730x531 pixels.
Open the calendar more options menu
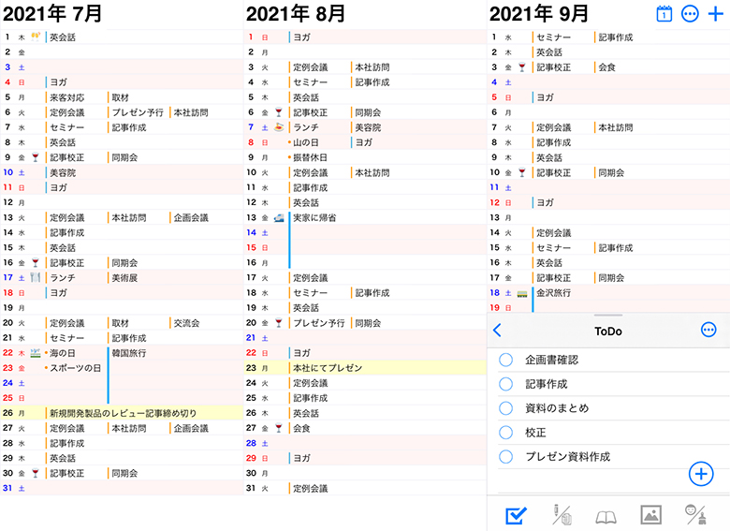691,14
